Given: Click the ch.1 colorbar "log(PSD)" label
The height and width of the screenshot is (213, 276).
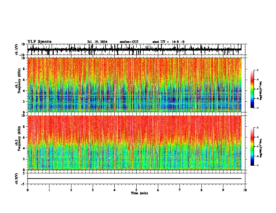Looking at the screenshot, I should tap(261, 90).
